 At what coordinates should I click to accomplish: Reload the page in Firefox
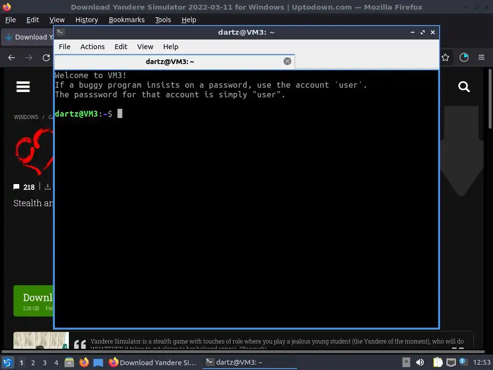46,58
